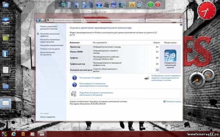
Task: Click the 'Общая оценка' column header
Action: (x=170, y=43)
